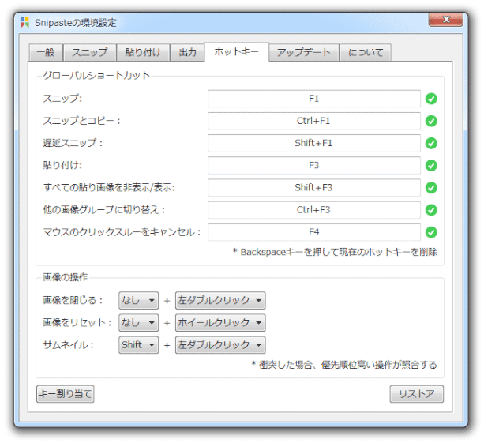Screen dimensions: 484x443
Task: Click green check icon beside F4 field
Action: [431, 232]
